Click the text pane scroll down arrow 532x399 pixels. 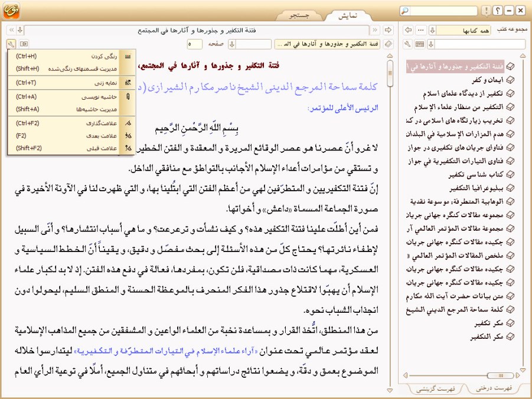click(x=390, y=391)
